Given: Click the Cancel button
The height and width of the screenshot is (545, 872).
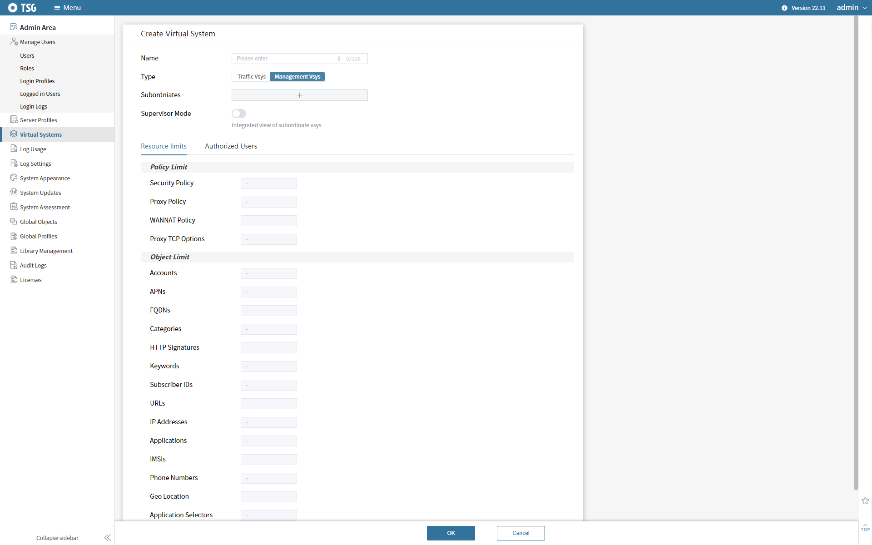Looking at the screenshot, I should (520, 533).
